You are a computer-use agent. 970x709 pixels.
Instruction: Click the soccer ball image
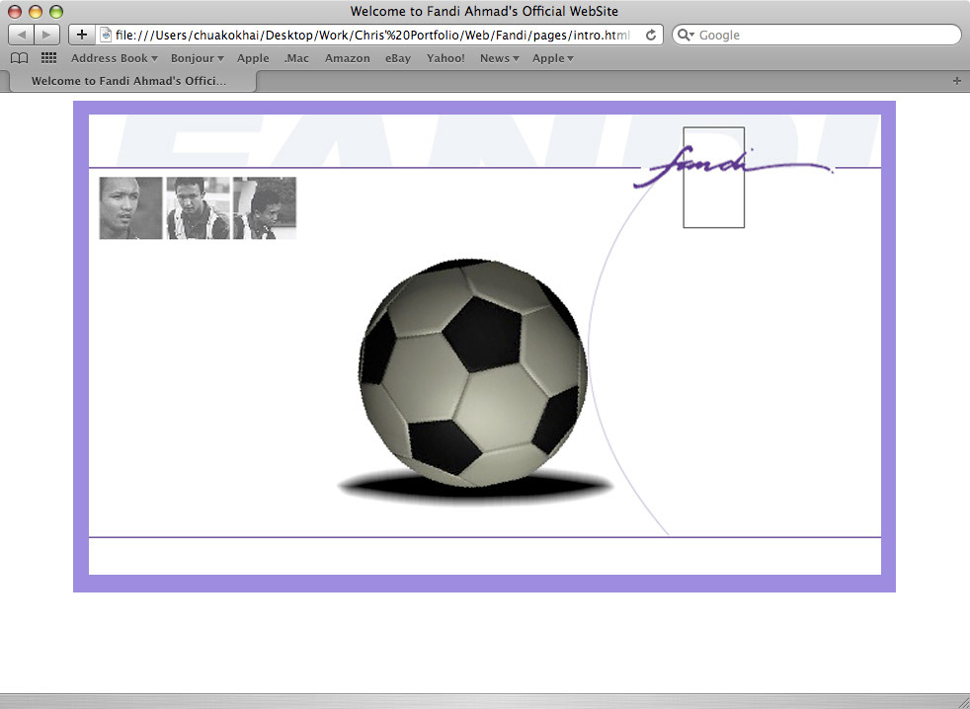click(474, 372)
